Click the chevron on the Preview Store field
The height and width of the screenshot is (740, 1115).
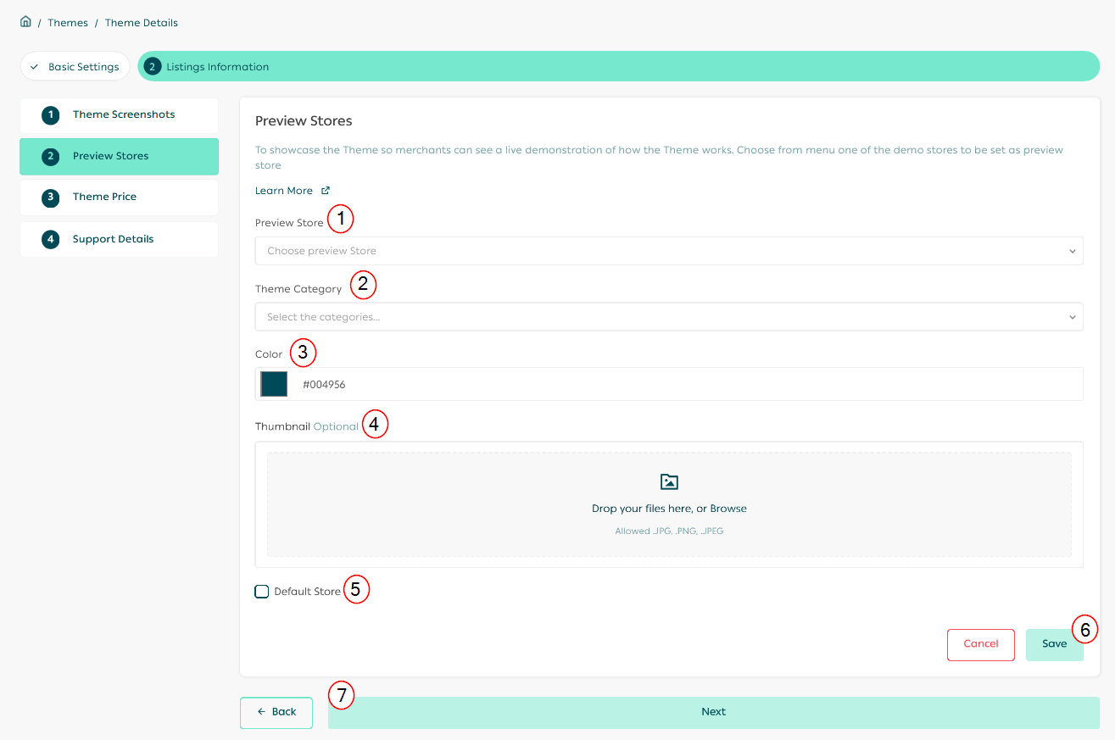point(1073,250)
